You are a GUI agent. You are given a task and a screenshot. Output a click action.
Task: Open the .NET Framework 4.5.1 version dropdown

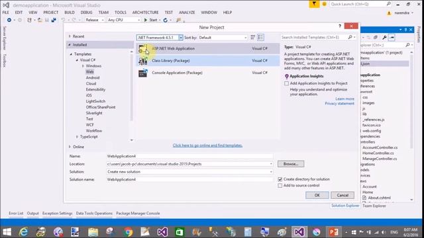pos(181,38)
